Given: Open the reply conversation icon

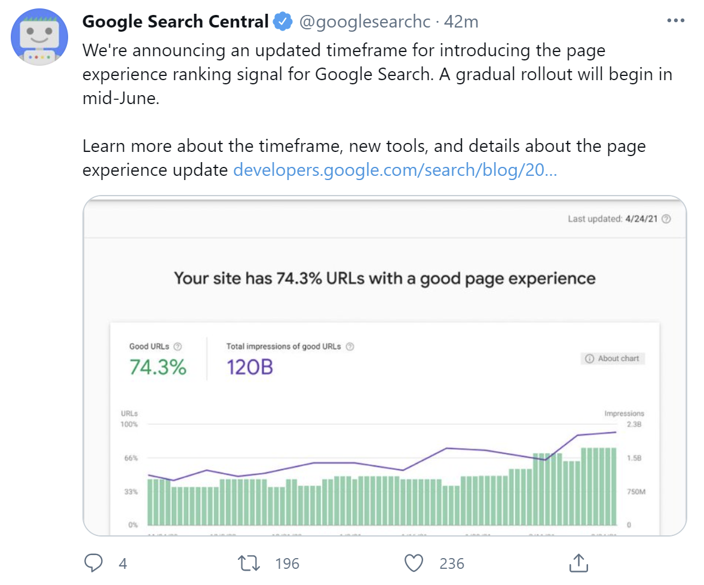Looking at the screenshot, I should coord(93,562).
